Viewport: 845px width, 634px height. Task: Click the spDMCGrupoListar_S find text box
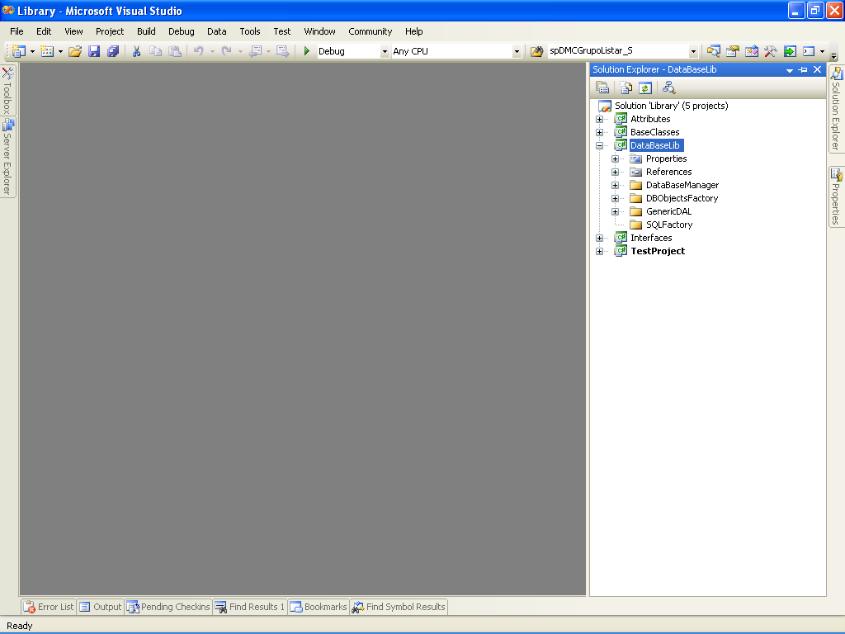[617, 51]
